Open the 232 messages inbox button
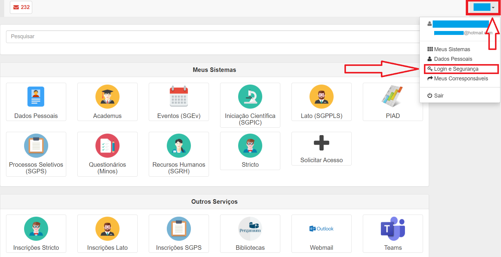The width and height of the screenshot is (501, 257). click(21, 7)
